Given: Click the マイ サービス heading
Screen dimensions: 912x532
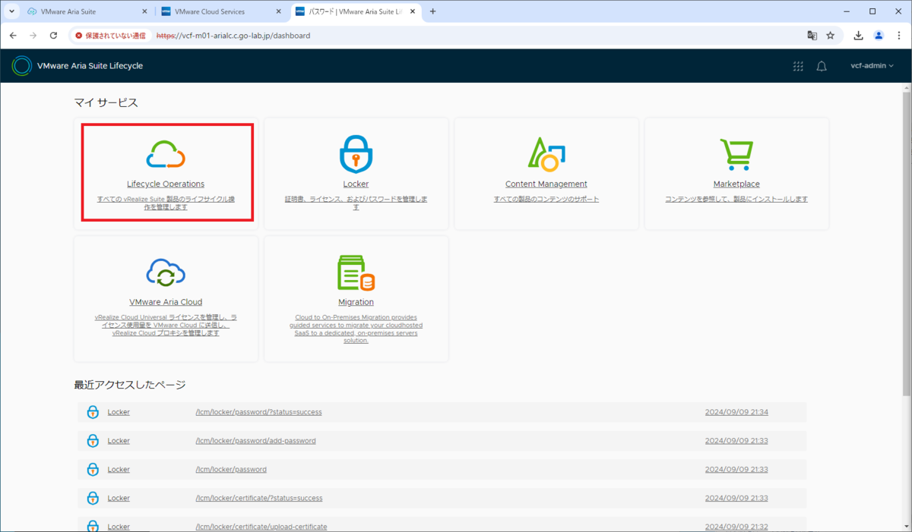Looking at the screenshot, I should click(x=106, y=102).
